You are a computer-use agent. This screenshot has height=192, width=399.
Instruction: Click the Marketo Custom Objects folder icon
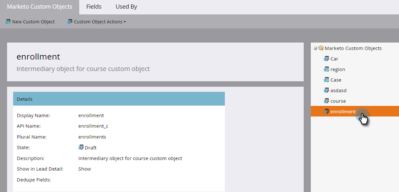321,48
